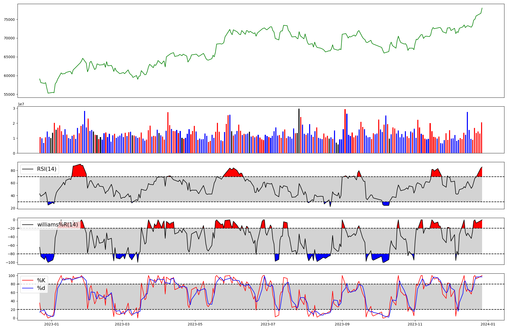The image size is (508, 330).
Task: Click the 55000 price axis tick label
Action: click(9, 94)
